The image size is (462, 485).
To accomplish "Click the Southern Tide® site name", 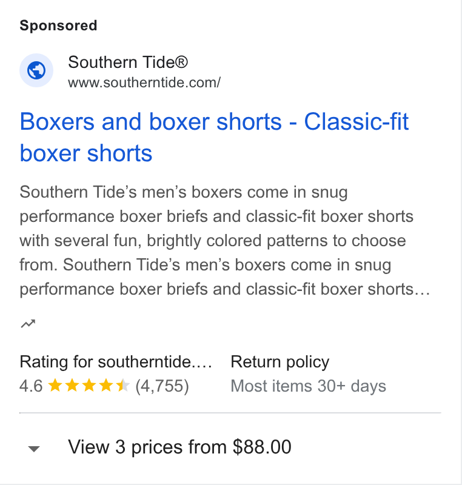I will 128,62.
